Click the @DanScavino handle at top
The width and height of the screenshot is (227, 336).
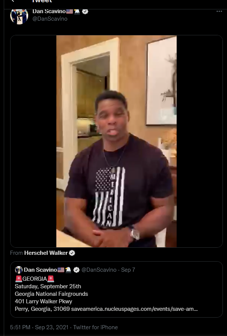50,19
